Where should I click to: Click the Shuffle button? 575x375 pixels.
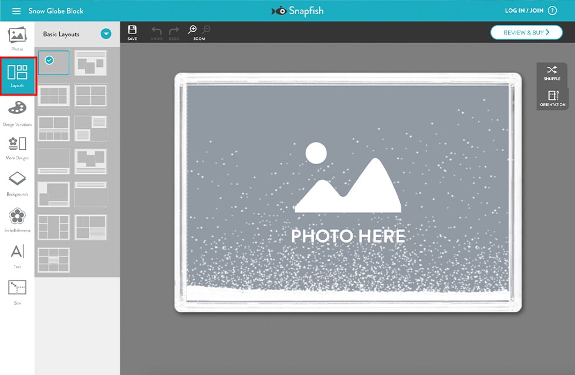click(x=552, y=73)
